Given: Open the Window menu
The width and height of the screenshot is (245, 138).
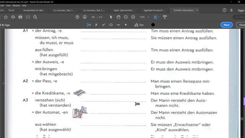Looking at the screenshot, I should tap(16, 6).
